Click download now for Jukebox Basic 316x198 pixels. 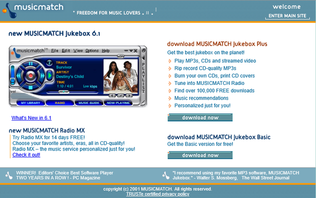[x=200, y=155]
